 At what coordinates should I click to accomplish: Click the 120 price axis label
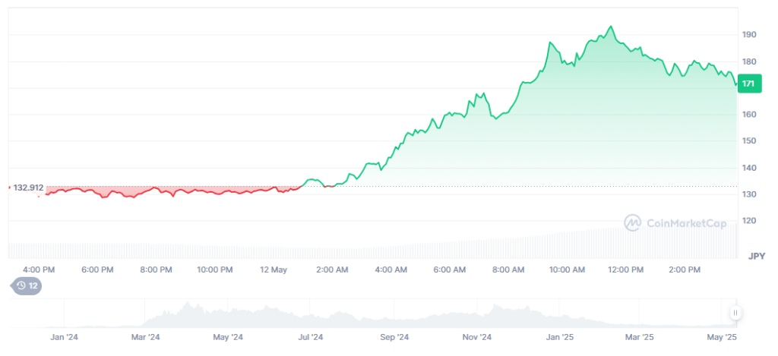point(749,221)
